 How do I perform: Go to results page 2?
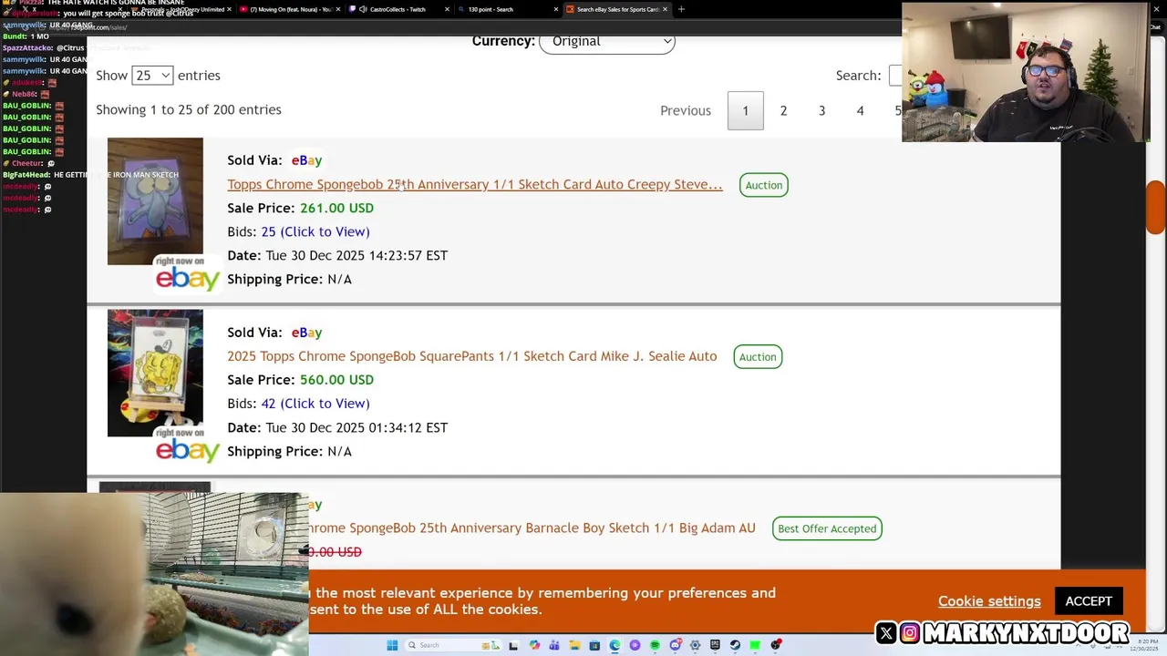[783, 111]
